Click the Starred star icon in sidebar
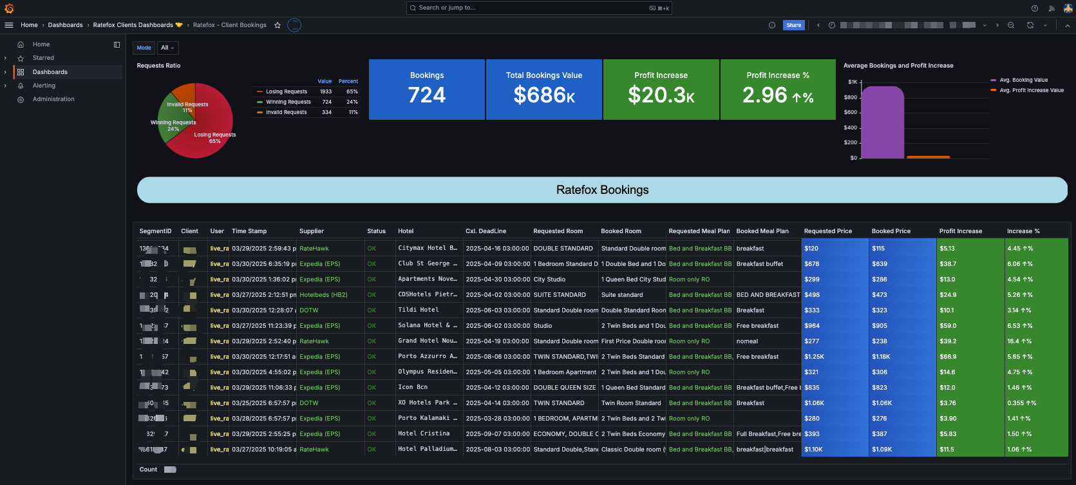The image size is (1076, 485). 21,58
